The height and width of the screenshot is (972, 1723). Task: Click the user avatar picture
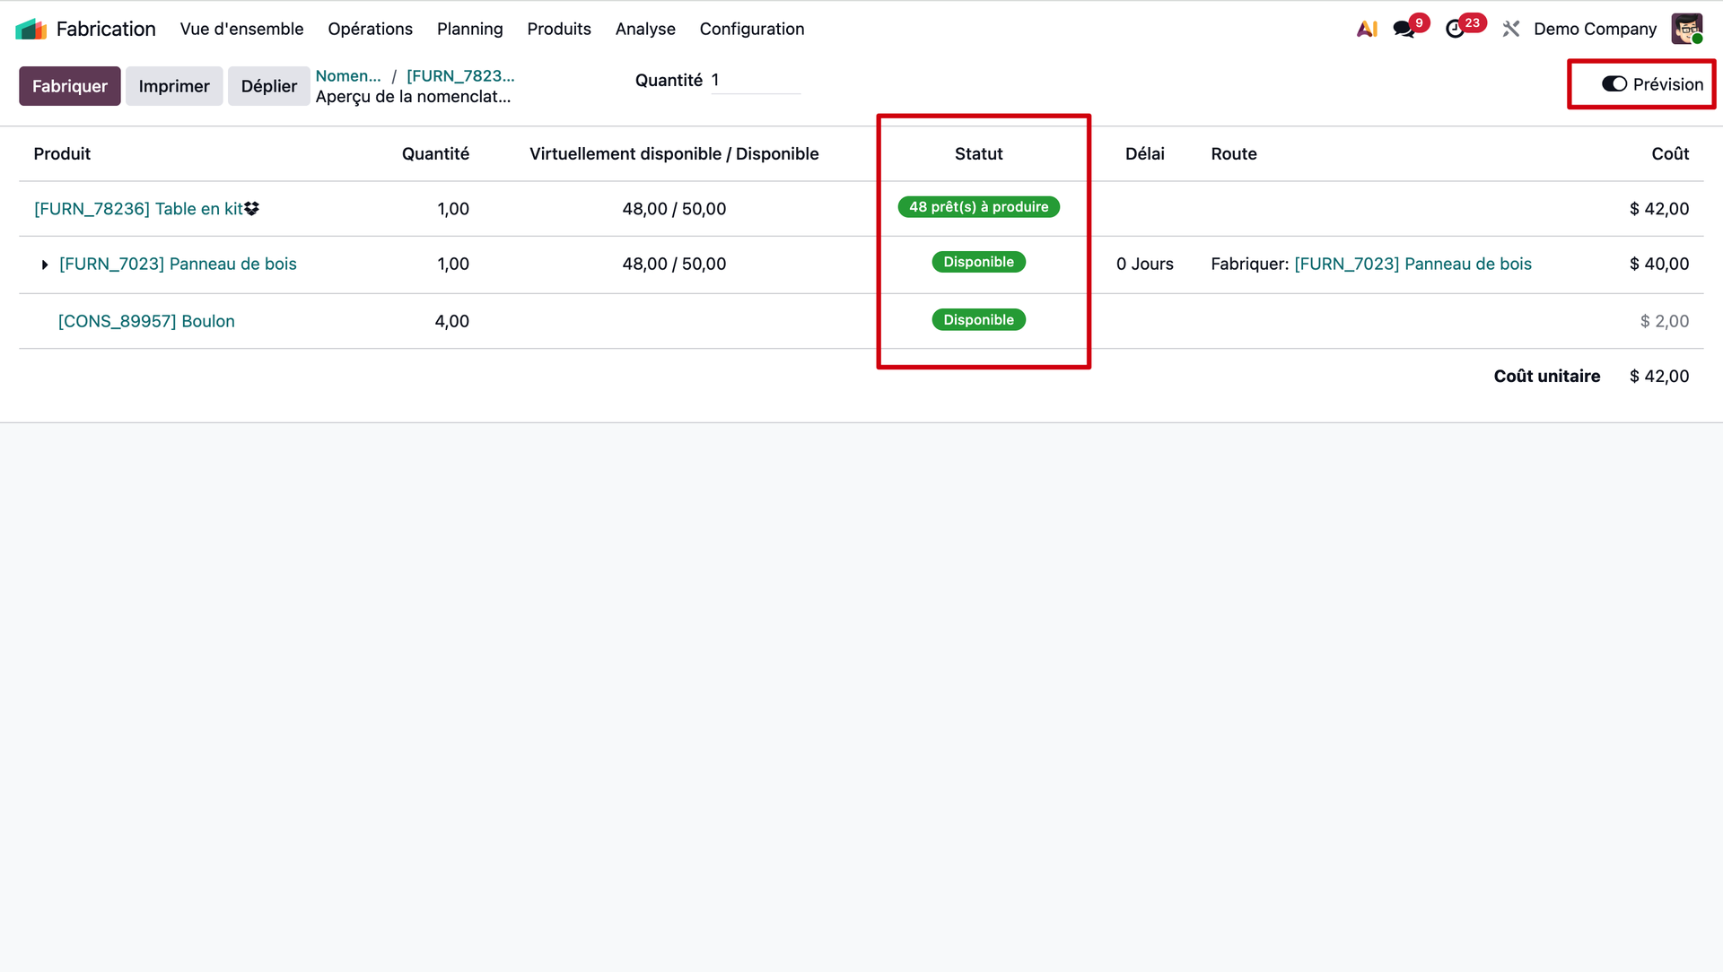1686,29
